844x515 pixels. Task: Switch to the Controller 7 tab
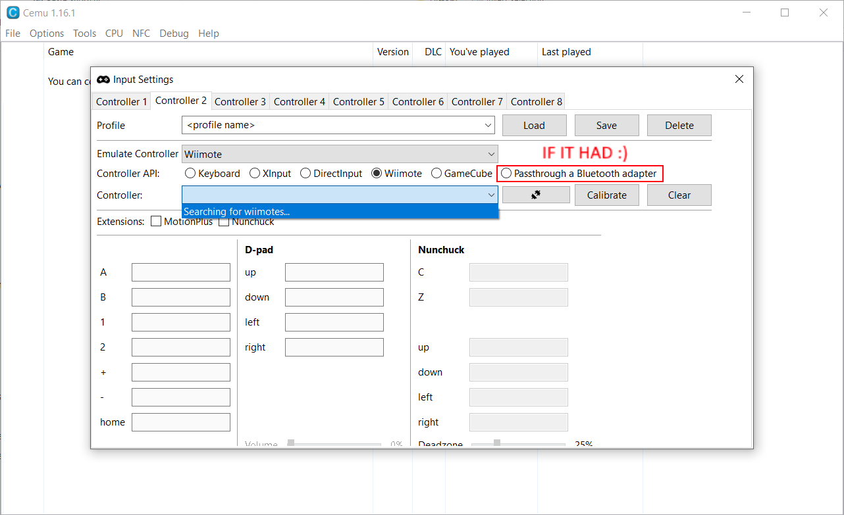click(477, 102)
